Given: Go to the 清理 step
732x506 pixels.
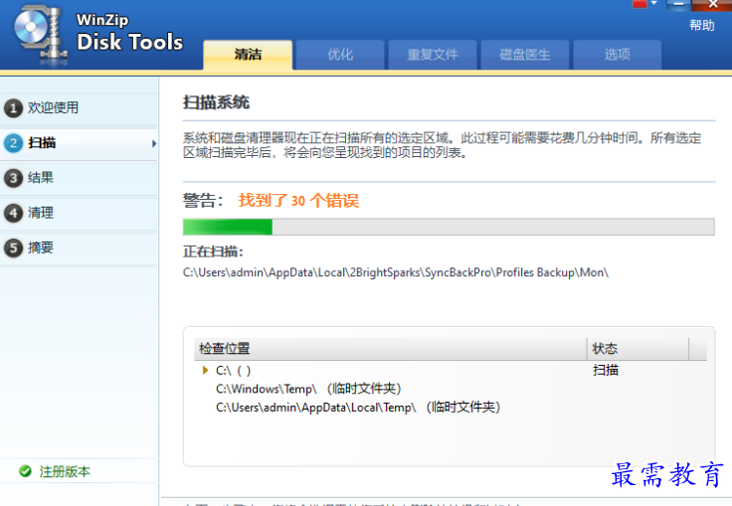Looking at the screenshot, I should (79, 214).
